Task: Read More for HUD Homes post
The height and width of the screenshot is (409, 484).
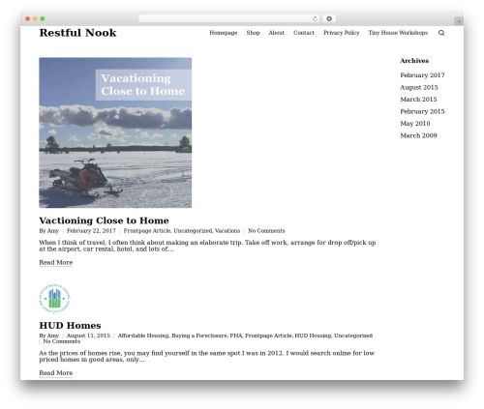Action: pyautogui.click(x=56, y=373)
